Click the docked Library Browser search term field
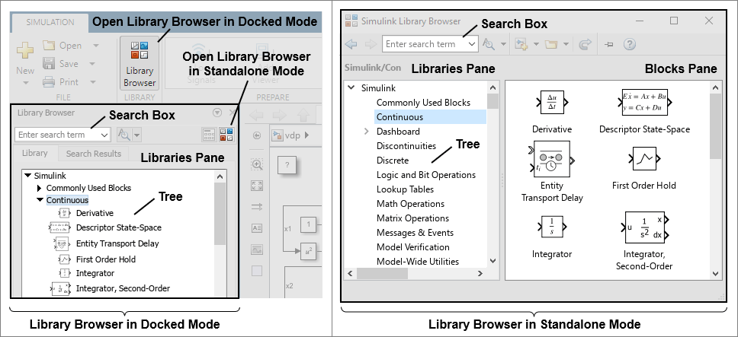The image size is (738, 337). [63, 135]
